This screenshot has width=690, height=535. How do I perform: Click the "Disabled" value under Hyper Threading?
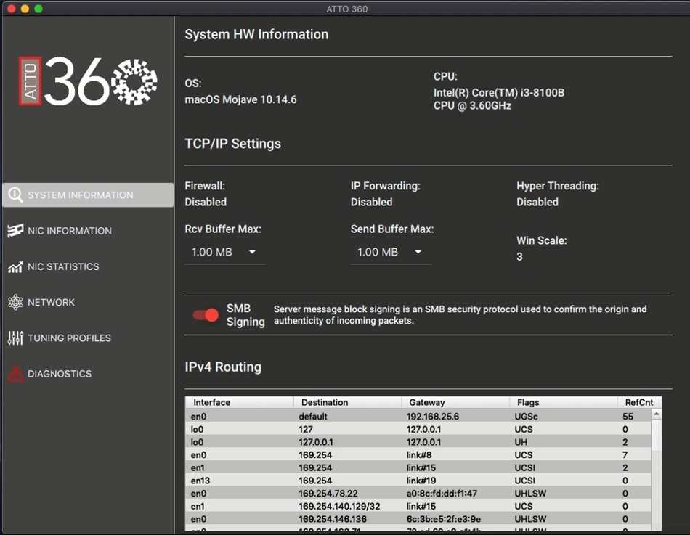[x=537, y=202]
